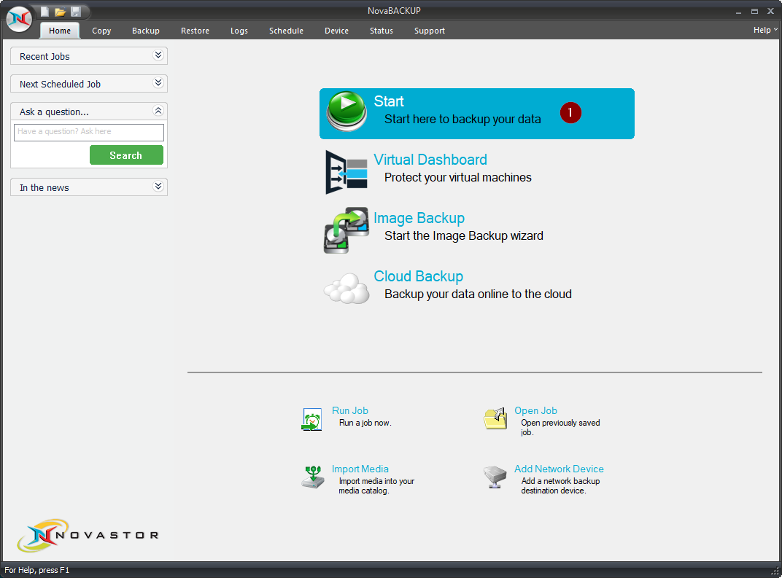The height and width of the screenshot is (578, 782).
Task: Open the Support tab
Action: point(430,31)
